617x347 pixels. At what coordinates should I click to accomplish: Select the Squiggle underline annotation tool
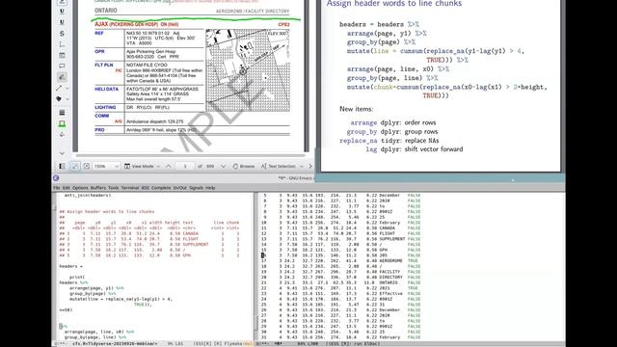pyautogui.click(x=62, y=22)
